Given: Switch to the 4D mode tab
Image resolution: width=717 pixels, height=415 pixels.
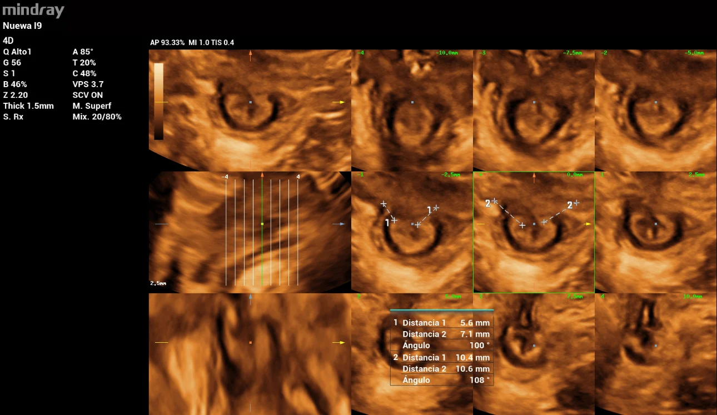Looking at the screenshot, I should [x=7, y=40].
